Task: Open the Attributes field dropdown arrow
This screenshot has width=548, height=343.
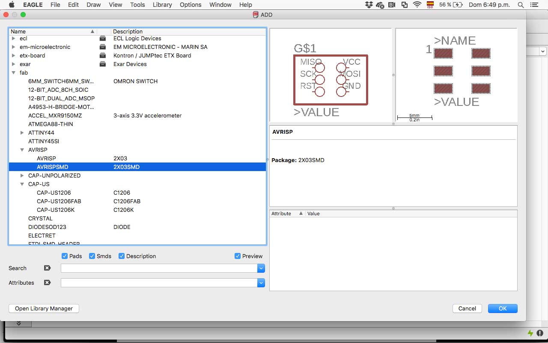Action: click(x=261, y=283)
